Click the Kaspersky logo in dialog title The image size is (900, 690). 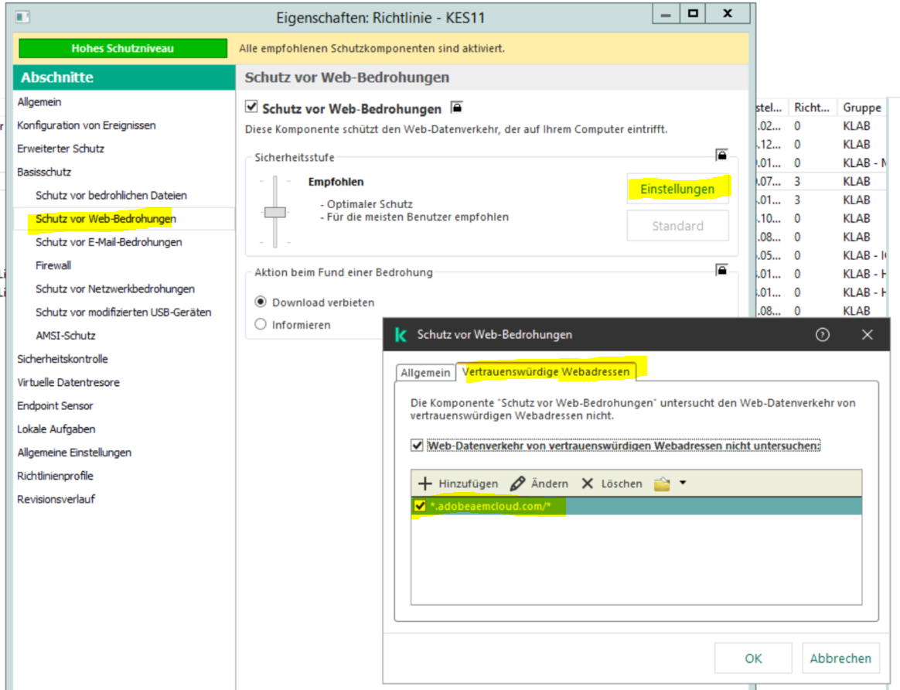(401, 335)
